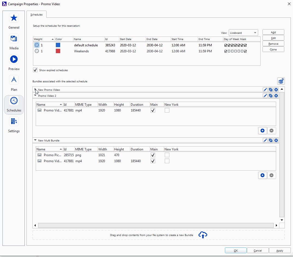
Task: Collapse the New Multi Bundle section
Action: click(x=35, y=140)
